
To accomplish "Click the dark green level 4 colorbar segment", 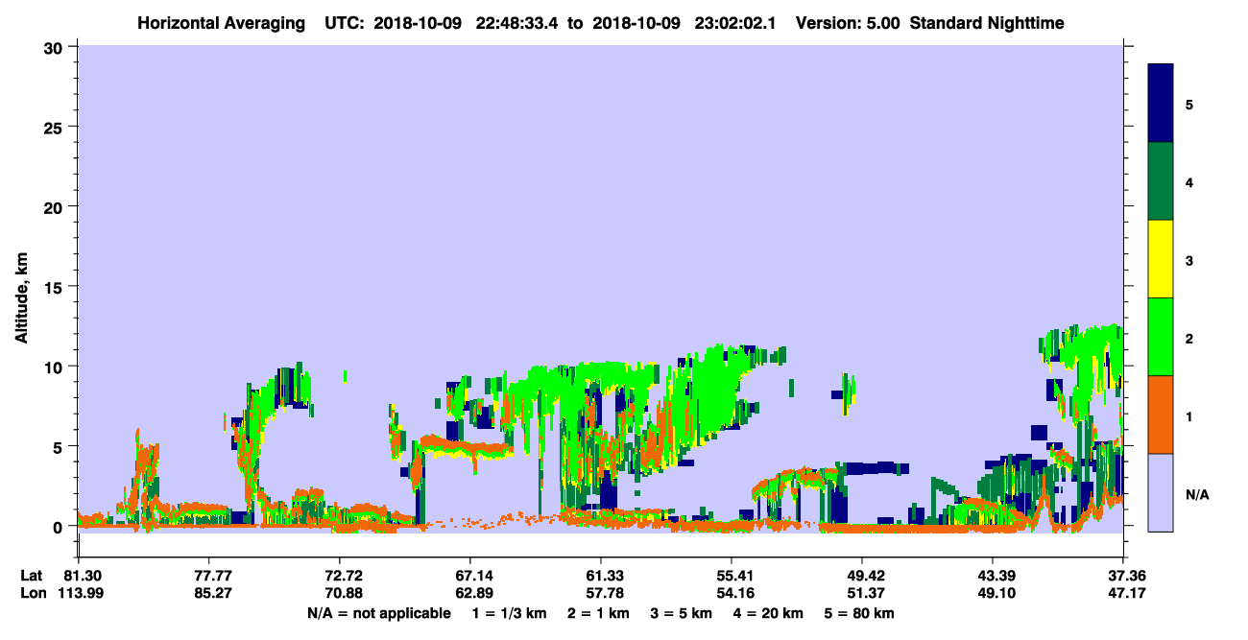I will (x=1161, y=181).
